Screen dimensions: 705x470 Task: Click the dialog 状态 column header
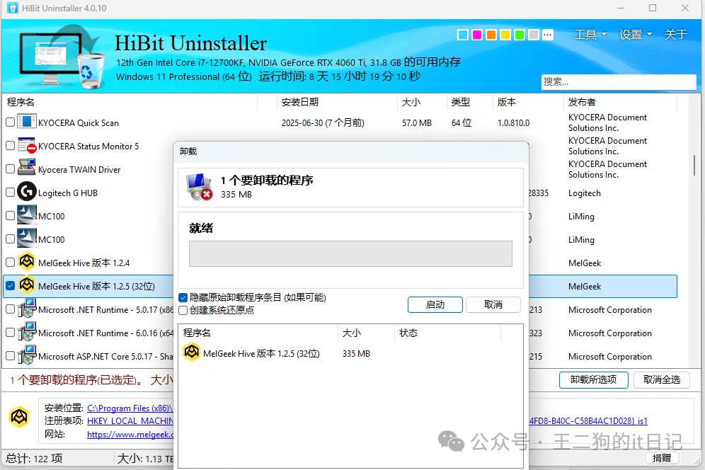click(447, 333)
